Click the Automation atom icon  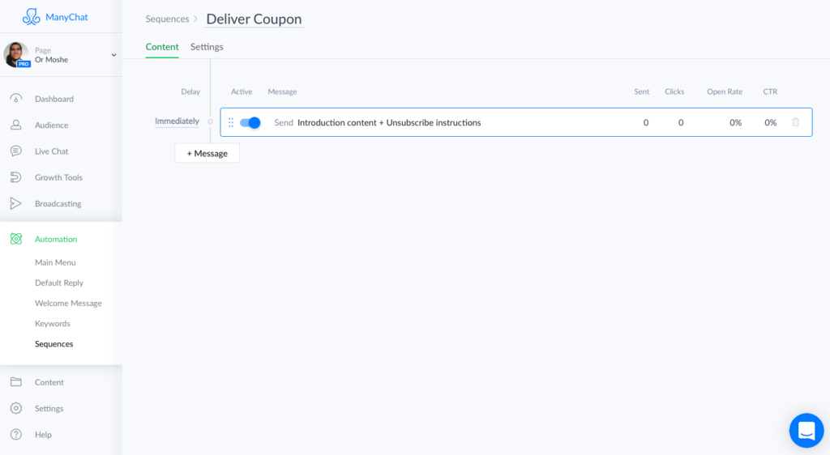tap(16, 239)
